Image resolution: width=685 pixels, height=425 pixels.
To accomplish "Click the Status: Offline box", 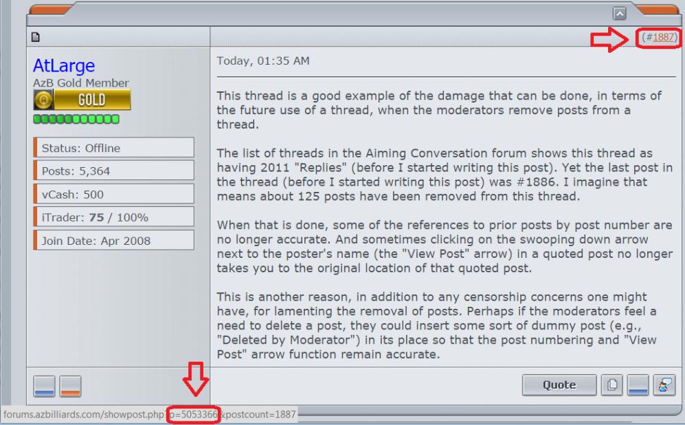I will click(x=113, y=148).
